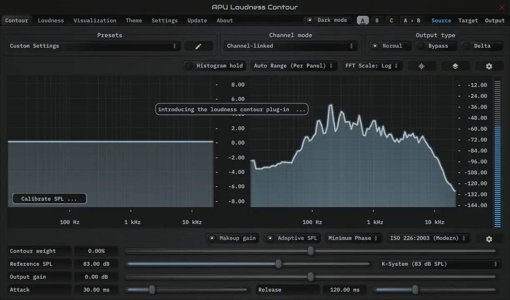Image resolution: width=510 pixels, height=300 pixels.
Task: Click the spectrum analyzer curve peak
Action: point(331,105)
